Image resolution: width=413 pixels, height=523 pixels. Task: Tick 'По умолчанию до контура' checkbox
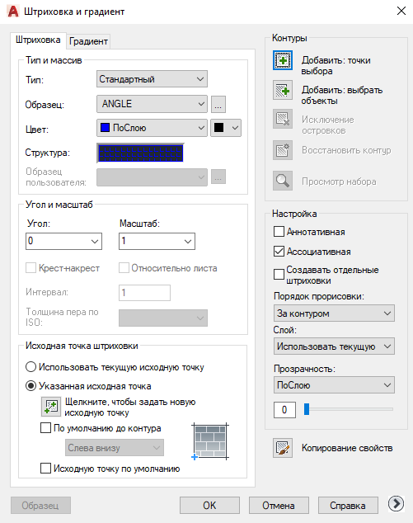(45, 428)
